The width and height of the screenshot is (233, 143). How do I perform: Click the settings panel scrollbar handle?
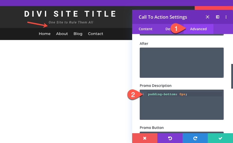[232, 76]
